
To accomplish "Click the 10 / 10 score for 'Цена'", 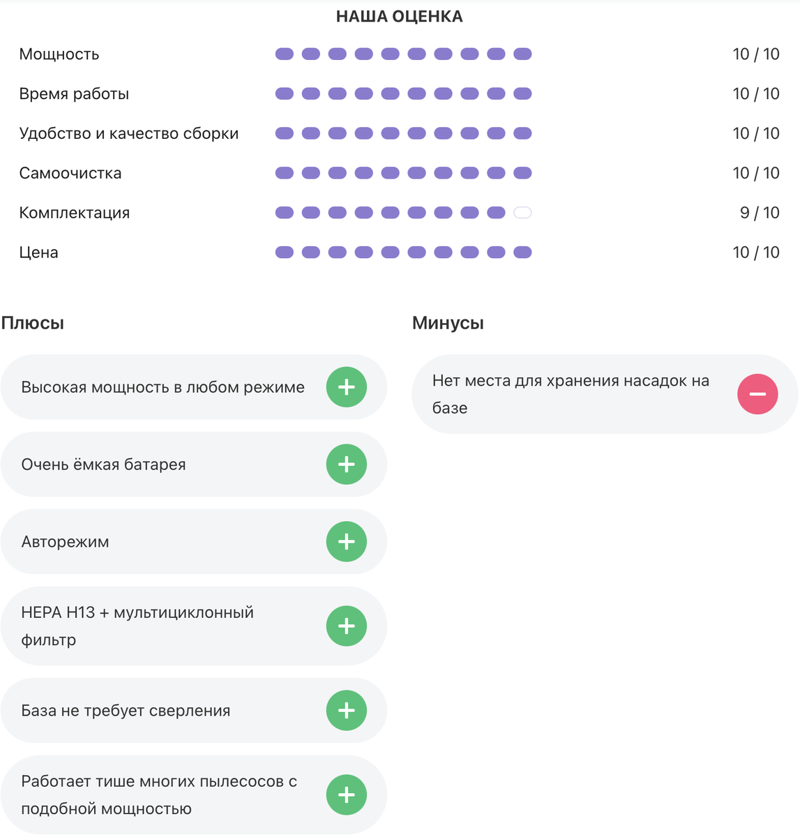I will click(x=756, y=252).
